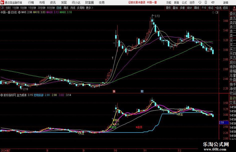Switch to 30分钟 period

[41, 8]
